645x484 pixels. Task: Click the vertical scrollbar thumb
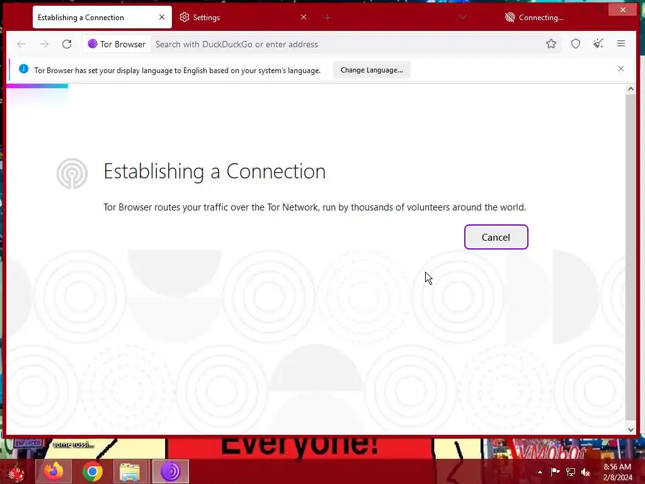pos(630,257)
